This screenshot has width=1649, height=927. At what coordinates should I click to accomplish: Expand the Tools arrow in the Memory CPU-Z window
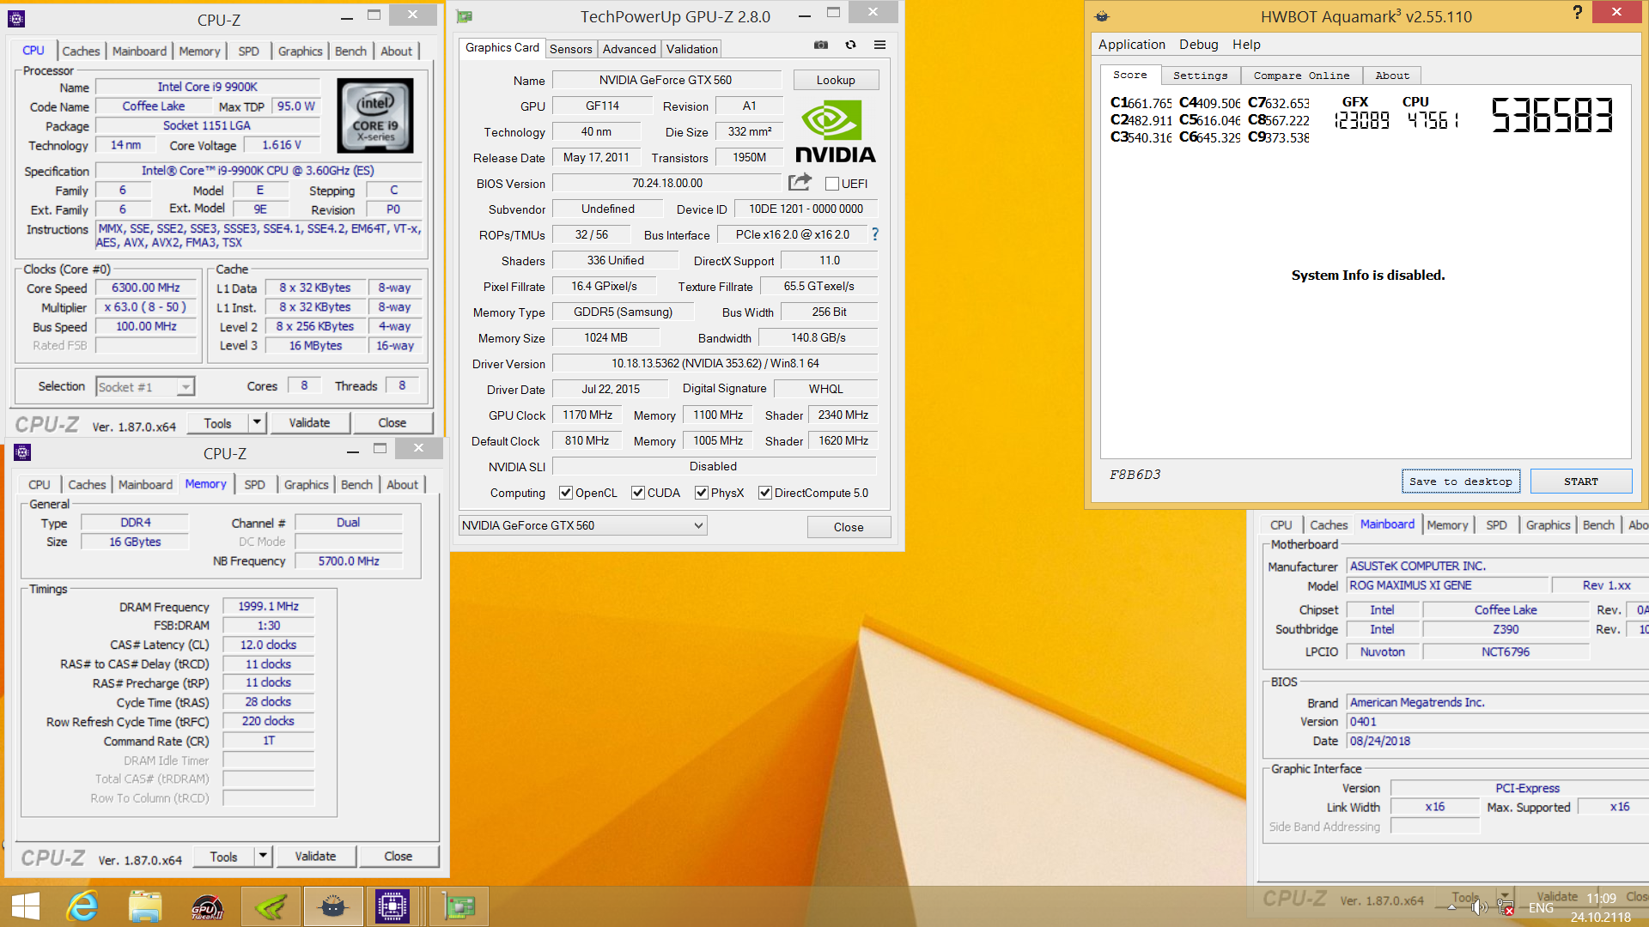click(263, 856)
